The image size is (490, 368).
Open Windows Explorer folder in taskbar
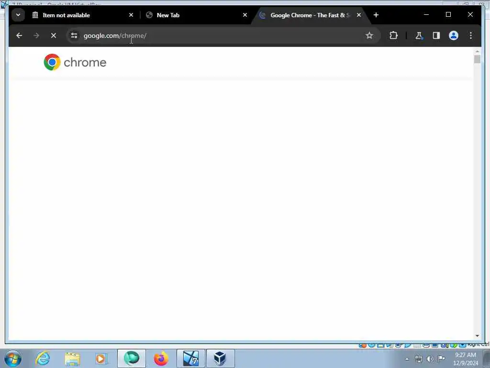pyautogui.click(x=73, y=358)
